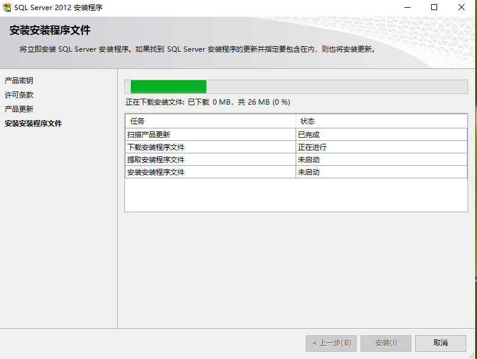The height and width of the screenshot is (359, 477).
Task: Click 未启动 status for 提取安装程序文件
Action: [381, 159]
